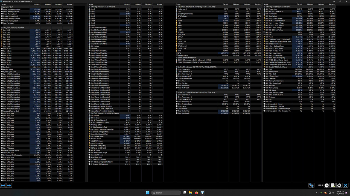Shrink the sensor layout with inward arrows button
Image resolution: width=350 pixels, height=196 pixels.
coord(9,185)
